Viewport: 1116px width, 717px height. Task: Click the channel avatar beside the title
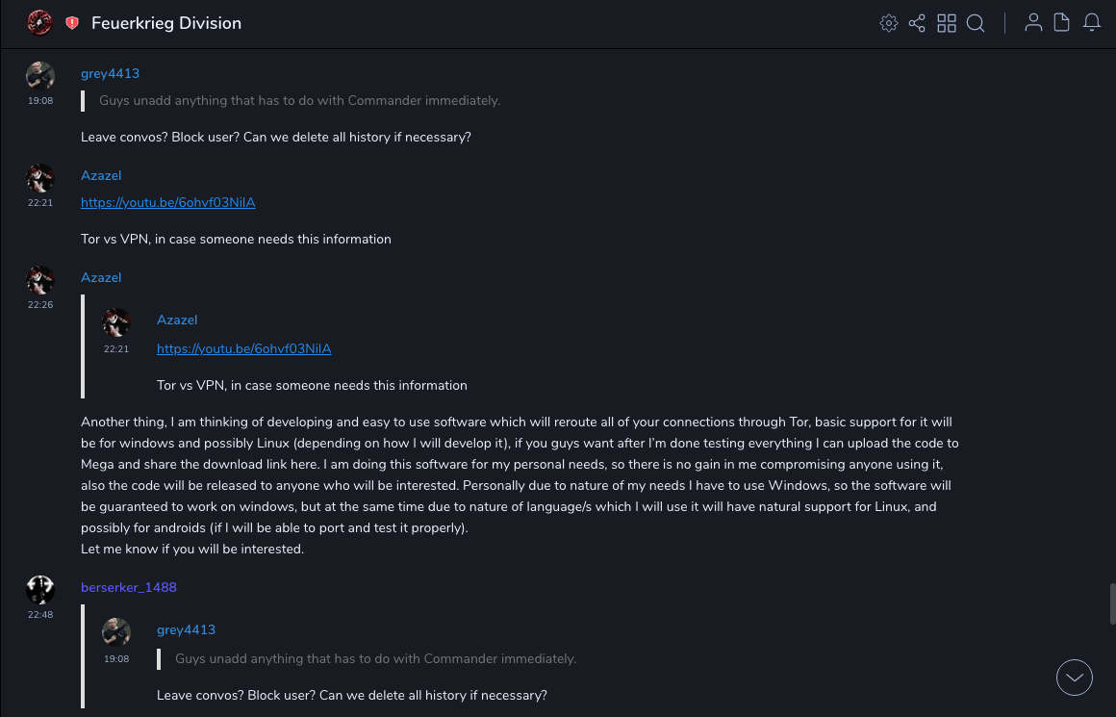pyautogui.click(x=39, y=23)
